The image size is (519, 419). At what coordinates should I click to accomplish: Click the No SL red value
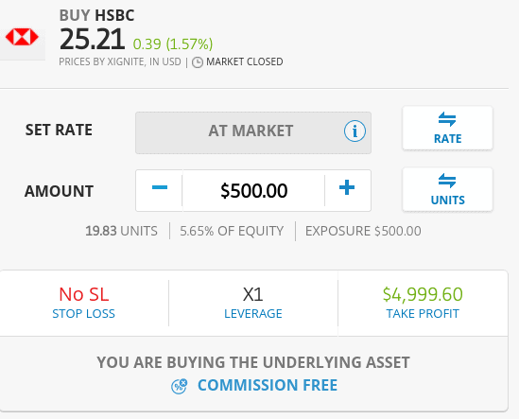pos(84,294)
